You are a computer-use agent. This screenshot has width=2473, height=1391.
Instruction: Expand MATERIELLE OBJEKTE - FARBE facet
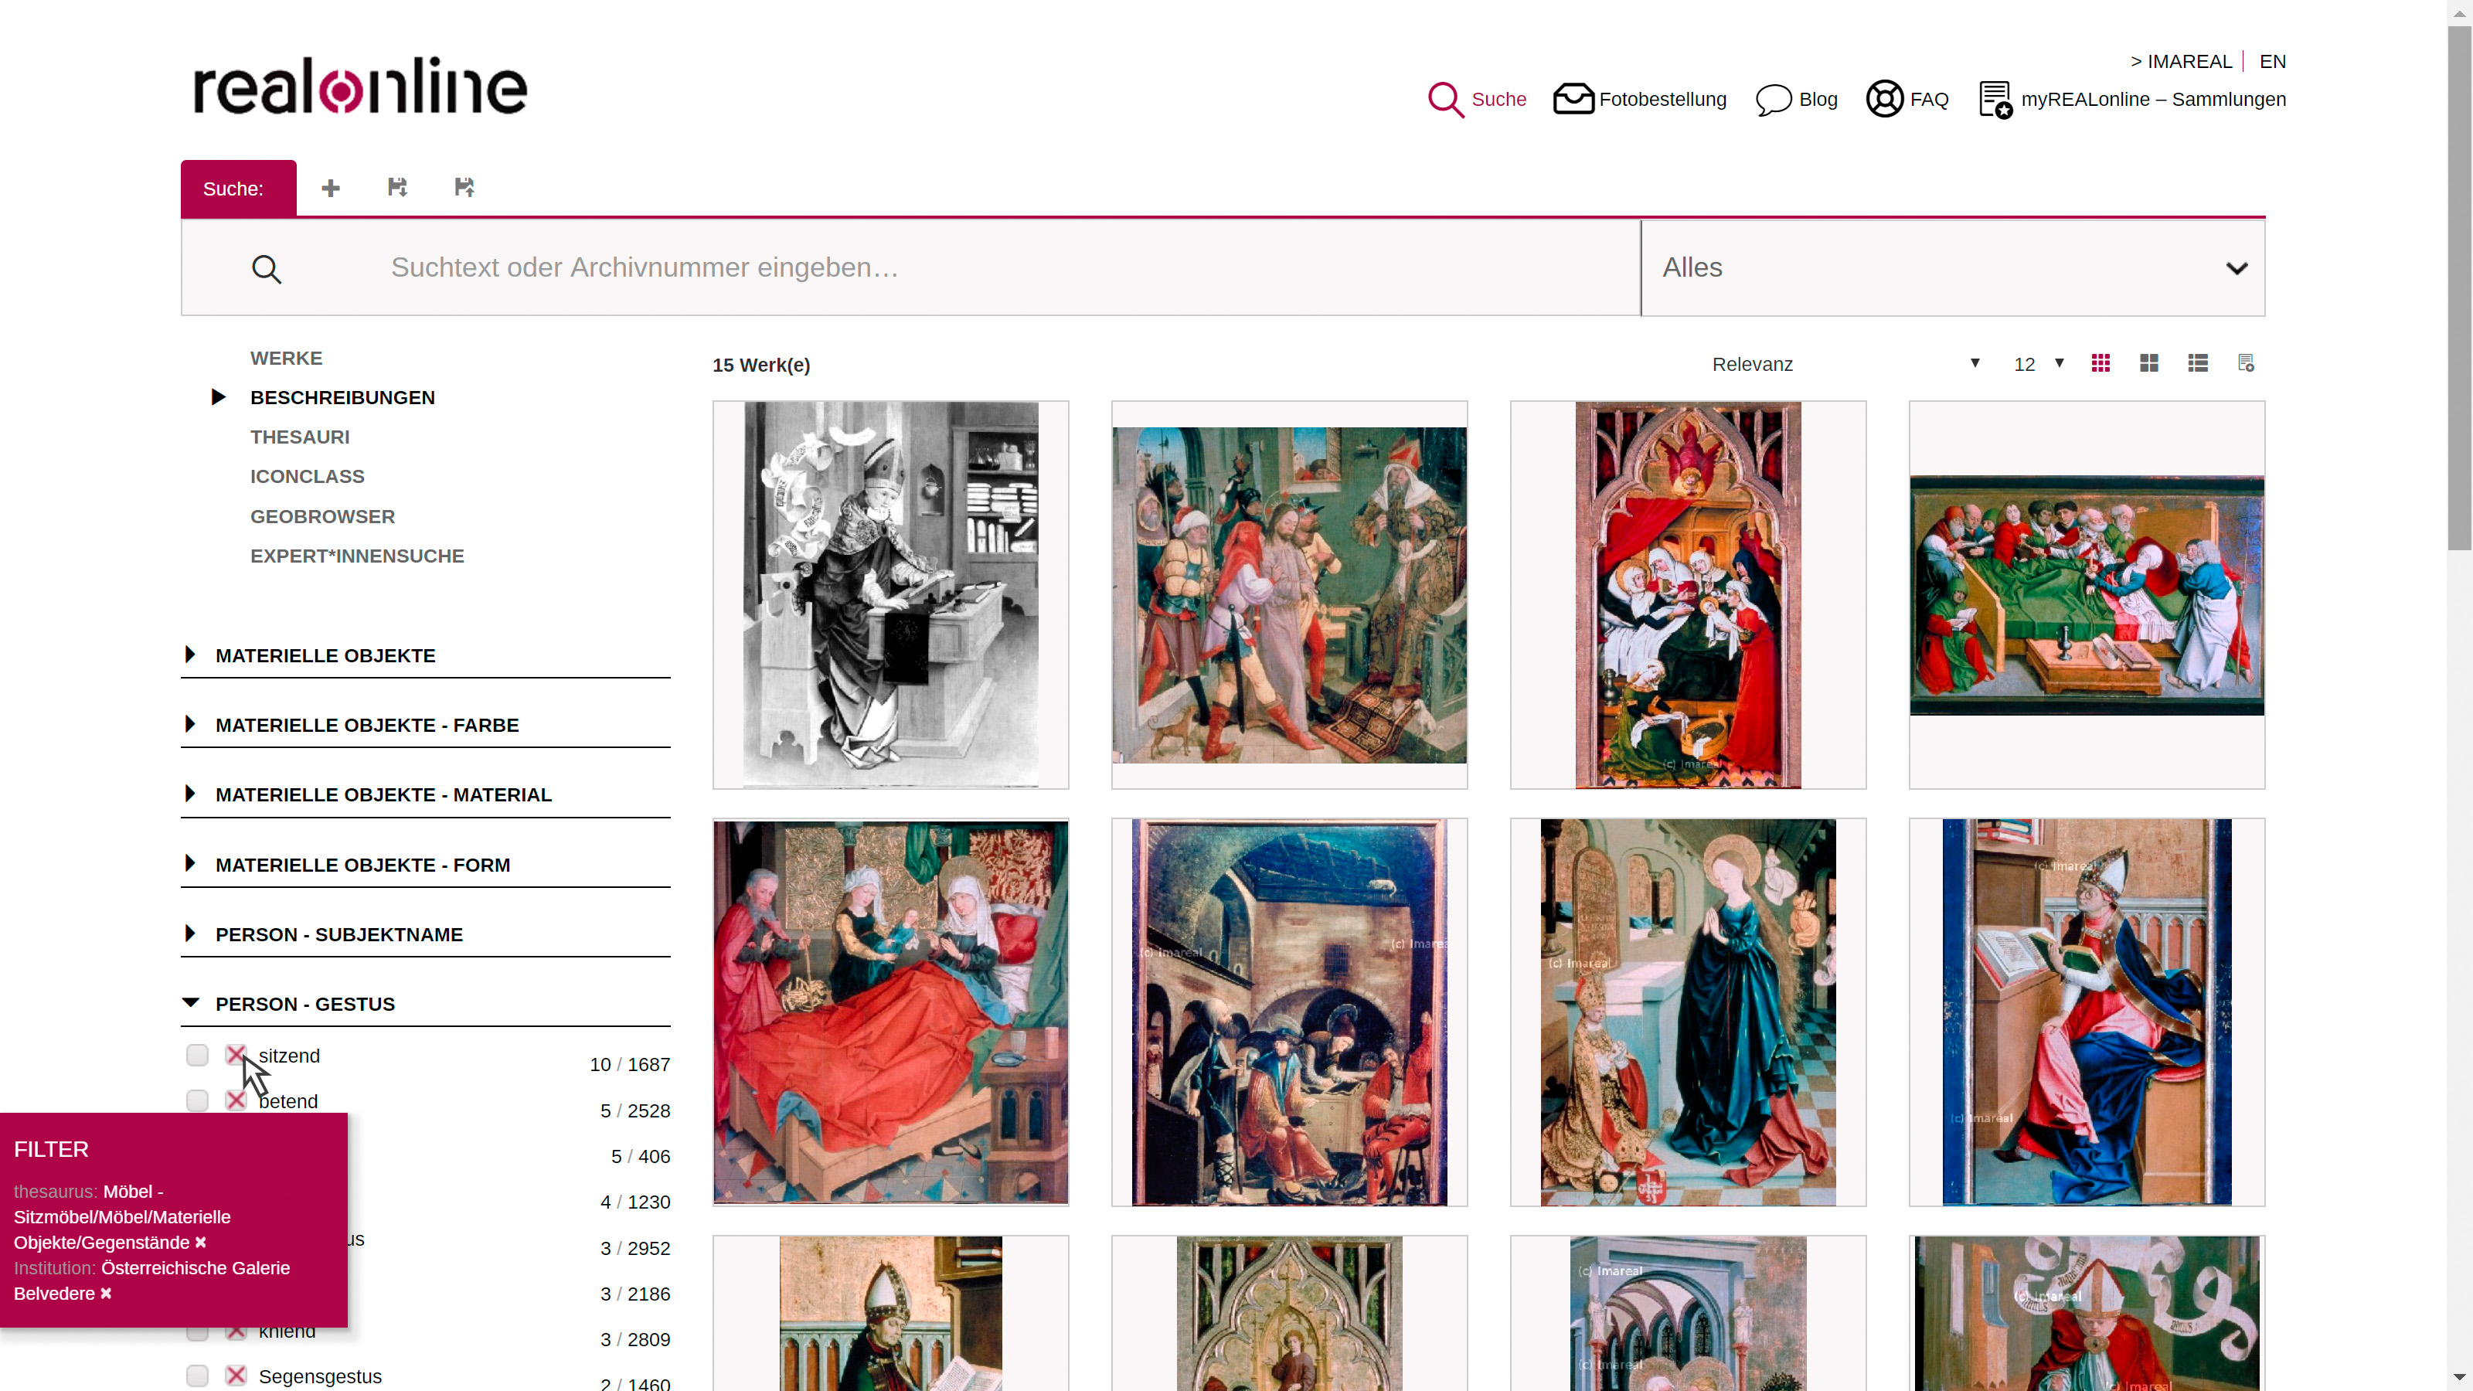[425, 725]
